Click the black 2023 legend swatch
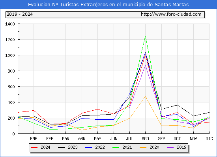 click(61, 148)
